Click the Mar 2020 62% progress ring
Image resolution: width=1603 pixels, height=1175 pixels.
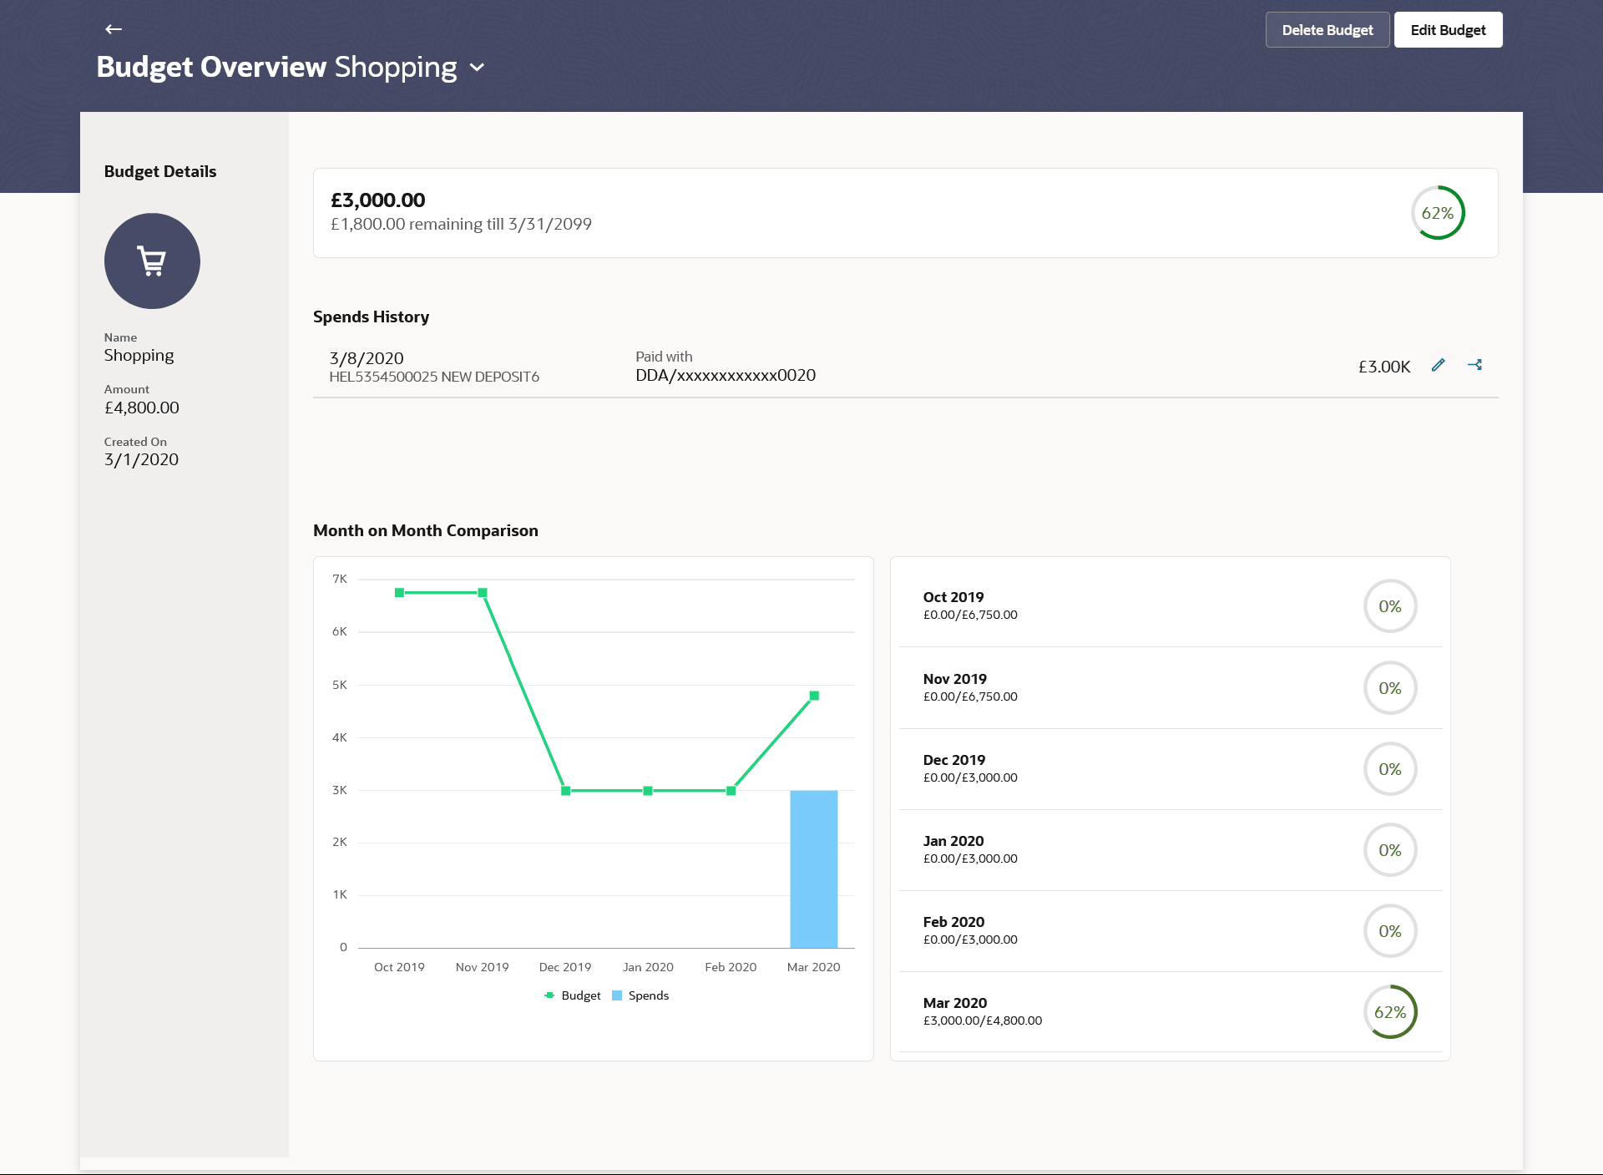click(1390, 1012)
